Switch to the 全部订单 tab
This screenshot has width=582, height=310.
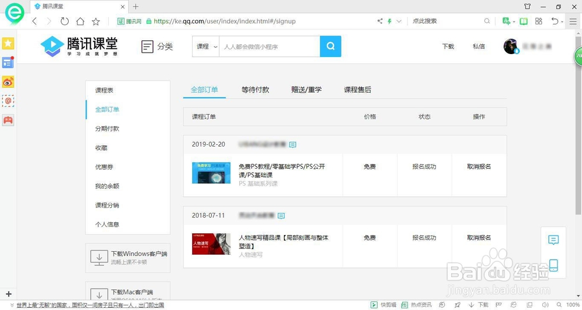point(204,90)
